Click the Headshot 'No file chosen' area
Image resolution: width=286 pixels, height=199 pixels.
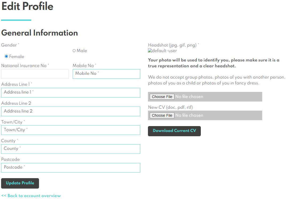pos(189,97)
